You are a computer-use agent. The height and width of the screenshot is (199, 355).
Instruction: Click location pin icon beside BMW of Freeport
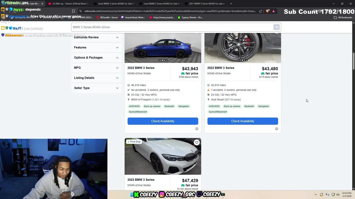click(x=129, y=99)
